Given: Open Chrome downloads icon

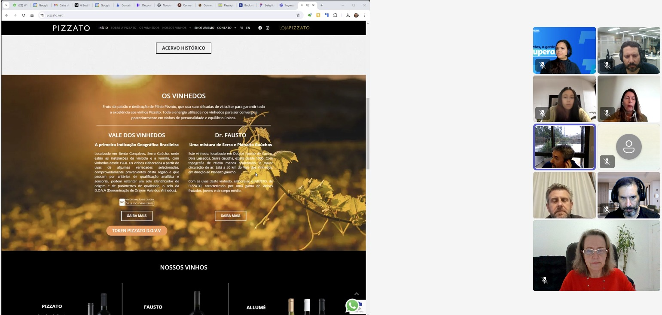Looking at the screenshot, I should click(x=348, y=15).
